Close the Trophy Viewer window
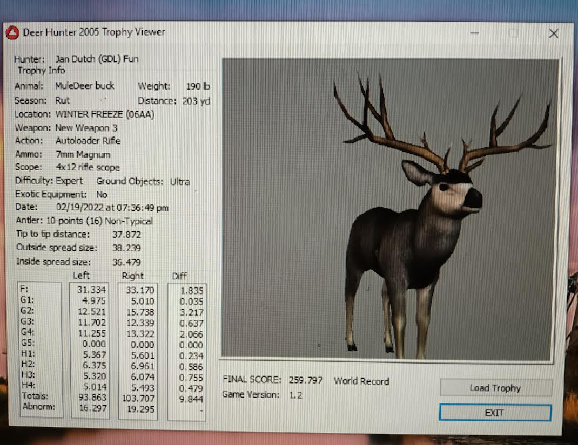578x445 pixels. coord(553,33)
